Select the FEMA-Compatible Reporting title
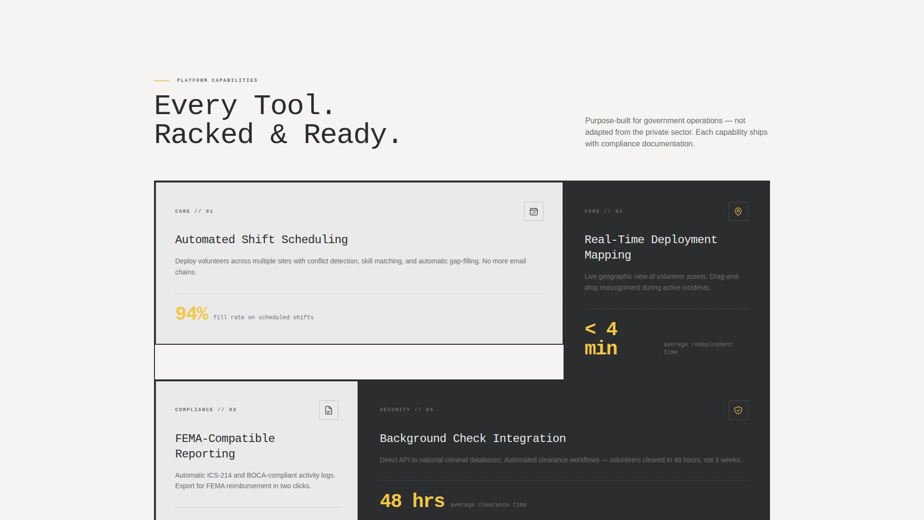Screen dimensions: 924x520 click(x=225, y=446)
